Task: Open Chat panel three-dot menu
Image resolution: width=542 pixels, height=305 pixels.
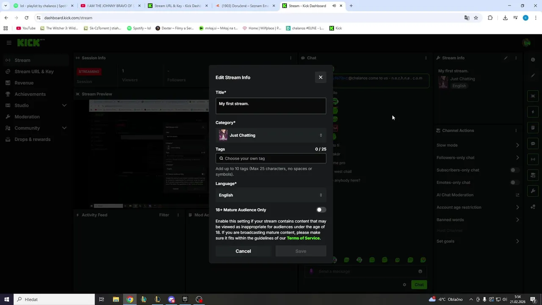Action: coord(426,58)
